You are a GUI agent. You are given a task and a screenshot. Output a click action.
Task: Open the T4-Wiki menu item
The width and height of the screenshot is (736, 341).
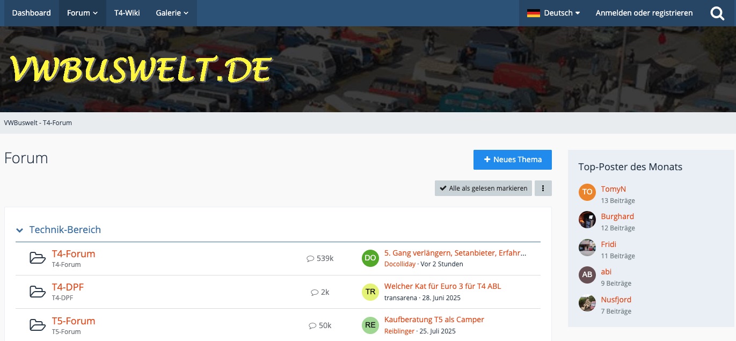(127, 13)
